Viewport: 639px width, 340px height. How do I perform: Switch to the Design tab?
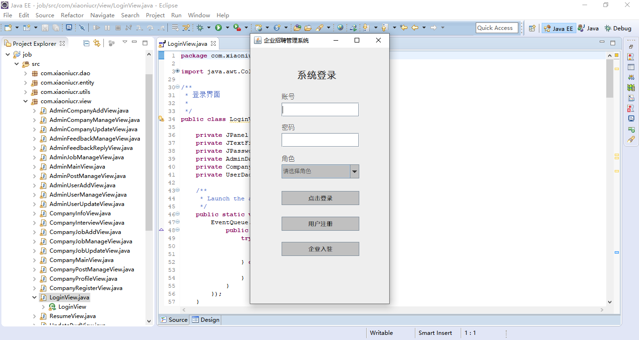205,320
